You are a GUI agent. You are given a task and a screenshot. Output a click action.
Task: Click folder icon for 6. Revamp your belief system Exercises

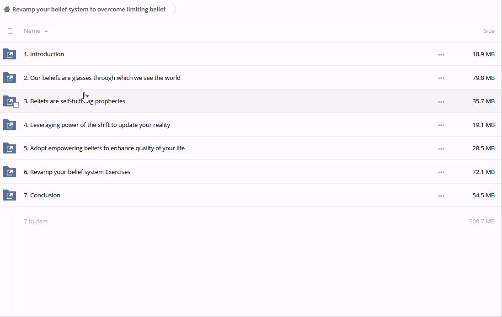point(10,172)
